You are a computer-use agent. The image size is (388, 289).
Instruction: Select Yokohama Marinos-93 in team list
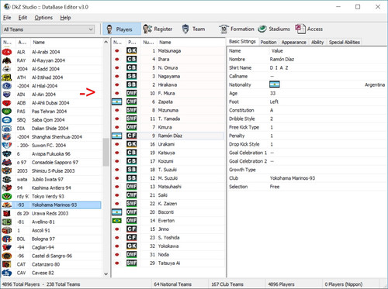pos(51,205)
